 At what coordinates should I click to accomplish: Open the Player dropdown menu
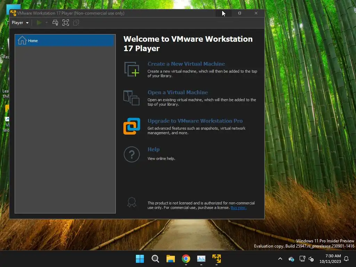[20, 23]
